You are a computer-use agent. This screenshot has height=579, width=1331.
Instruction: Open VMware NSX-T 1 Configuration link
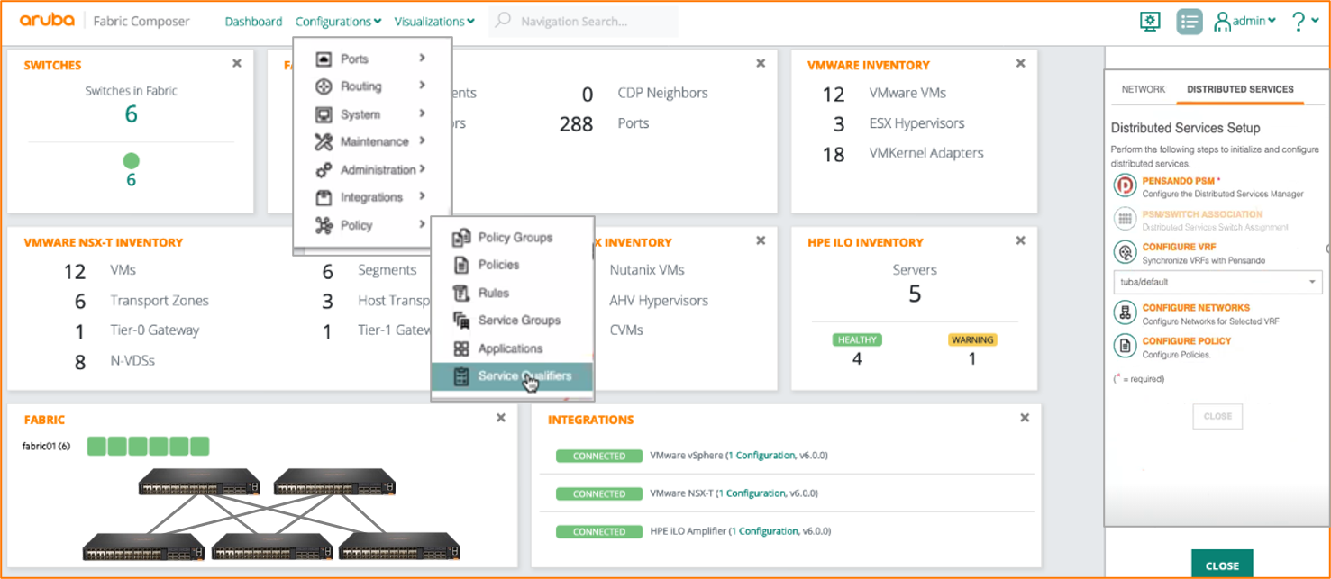[752, 493]
